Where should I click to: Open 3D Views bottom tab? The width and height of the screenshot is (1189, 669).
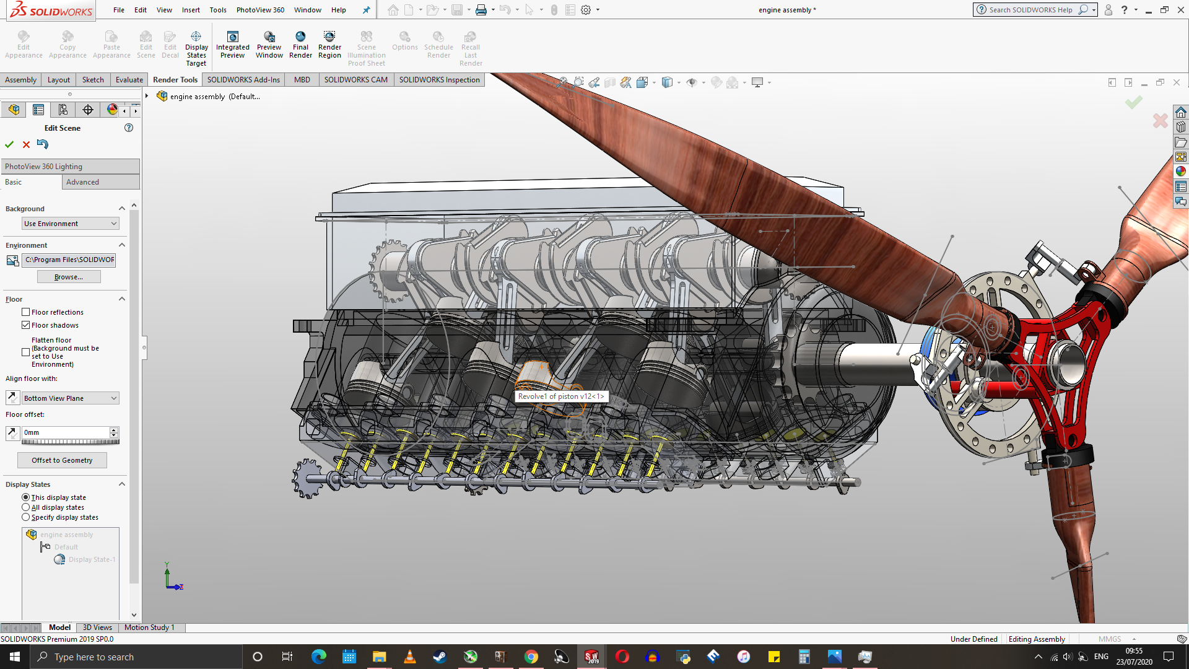click(97, 627)
